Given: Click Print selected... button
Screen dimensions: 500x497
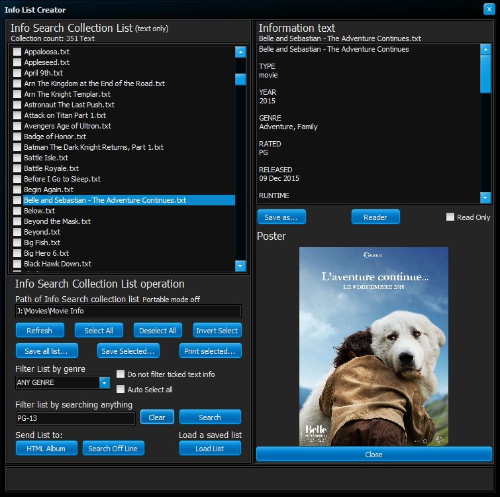Looking at the screenshot, I should (211, 351).
